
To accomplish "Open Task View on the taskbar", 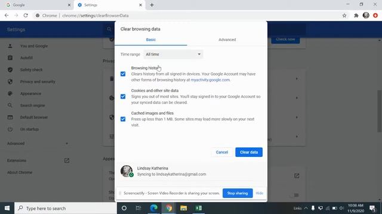I will tap(138, 208).
